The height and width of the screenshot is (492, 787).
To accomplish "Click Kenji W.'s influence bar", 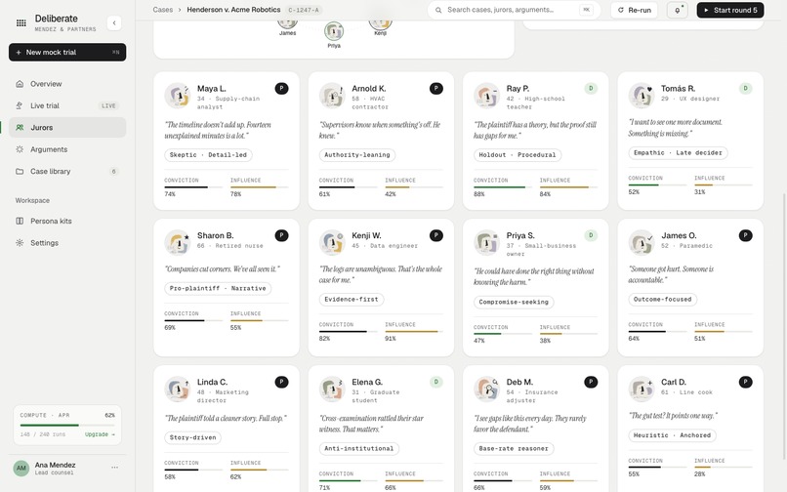I will [414, 331].
